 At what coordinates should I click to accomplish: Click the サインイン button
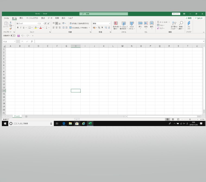click(176, 14)
